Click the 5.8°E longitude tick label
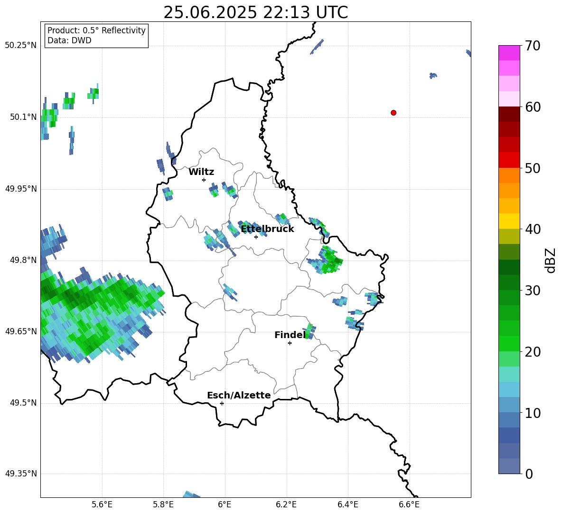 click(x=163, y=504)
